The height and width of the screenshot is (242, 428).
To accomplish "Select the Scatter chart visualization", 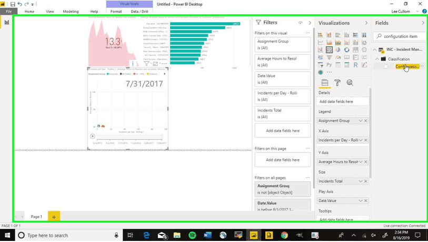I will pos(329,50).
